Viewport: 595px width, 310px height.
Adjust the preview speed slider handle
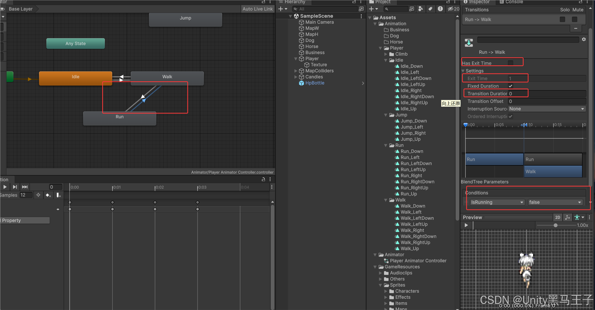555,225
